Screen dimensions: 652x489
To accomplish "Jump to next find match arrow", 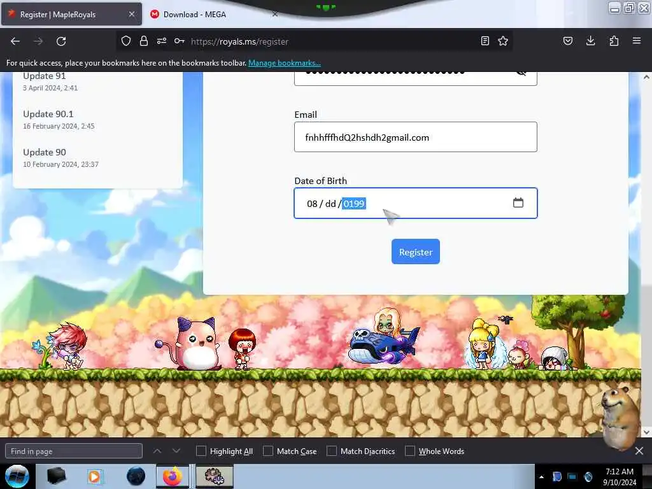I will point(176,451).
